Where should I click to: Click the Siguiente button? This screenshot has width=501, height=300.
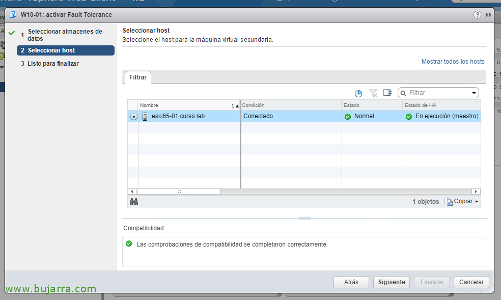(392, 282)
